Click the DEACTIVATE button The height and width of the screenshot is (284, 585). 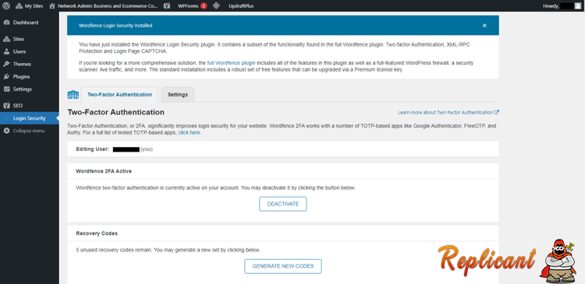point(283,204)
